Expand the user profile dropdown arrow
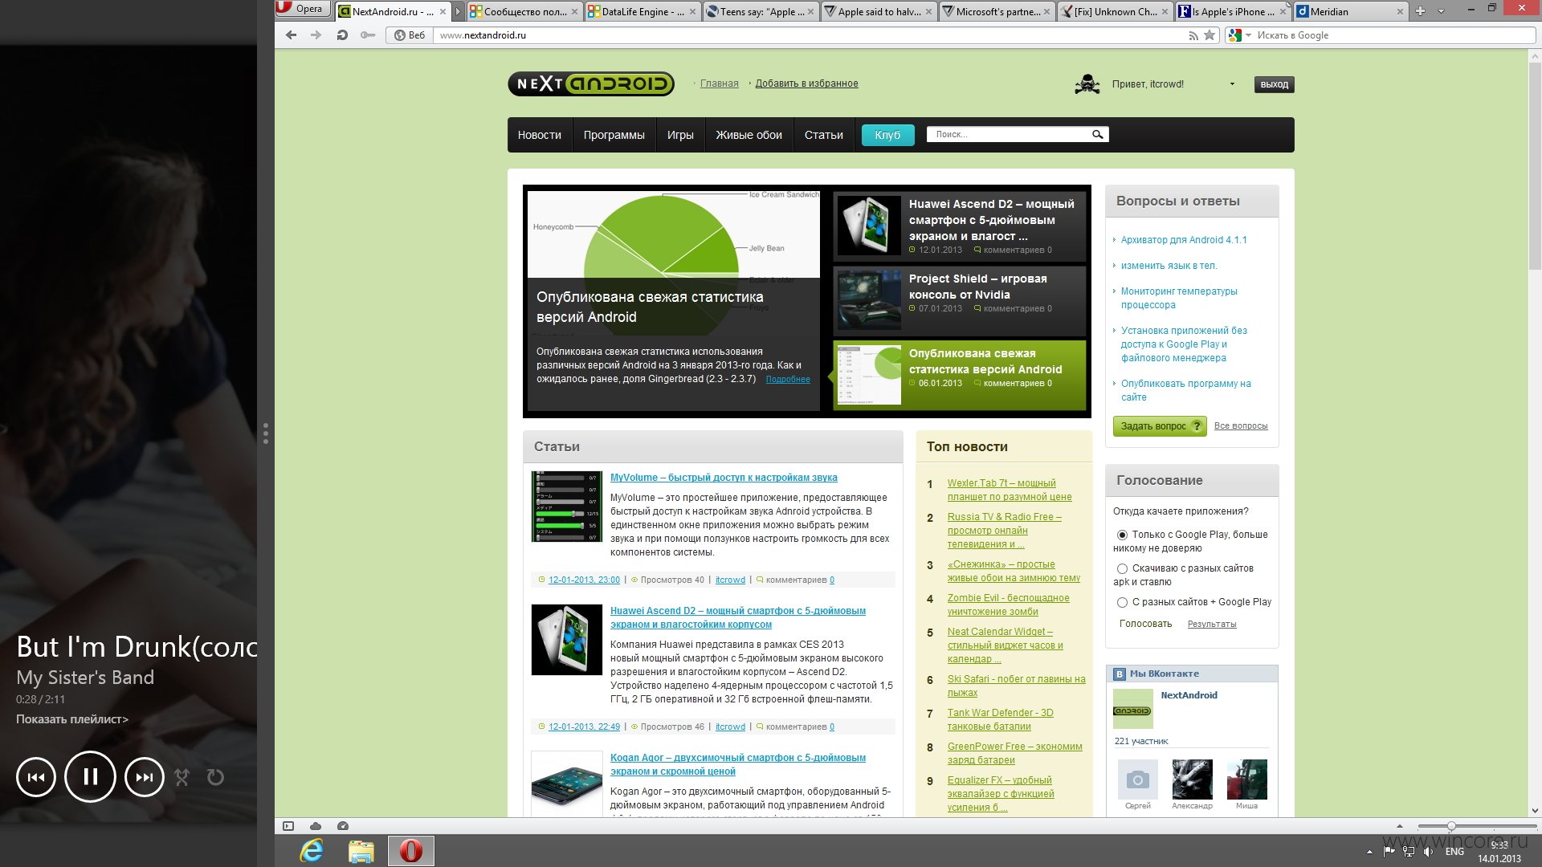The height and width of the screenshot is (867, 1542). coord(1232,84)
